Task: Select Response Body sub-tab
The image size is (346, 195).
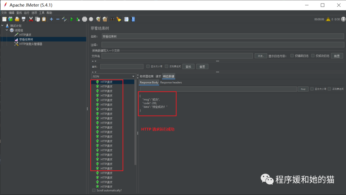Action: (x=149, y=82)
